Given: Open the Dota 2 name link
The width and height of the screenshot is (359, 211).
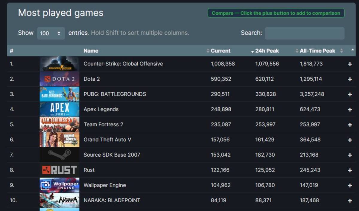Looking at the screenshot, I should click(x=92, y=79).
